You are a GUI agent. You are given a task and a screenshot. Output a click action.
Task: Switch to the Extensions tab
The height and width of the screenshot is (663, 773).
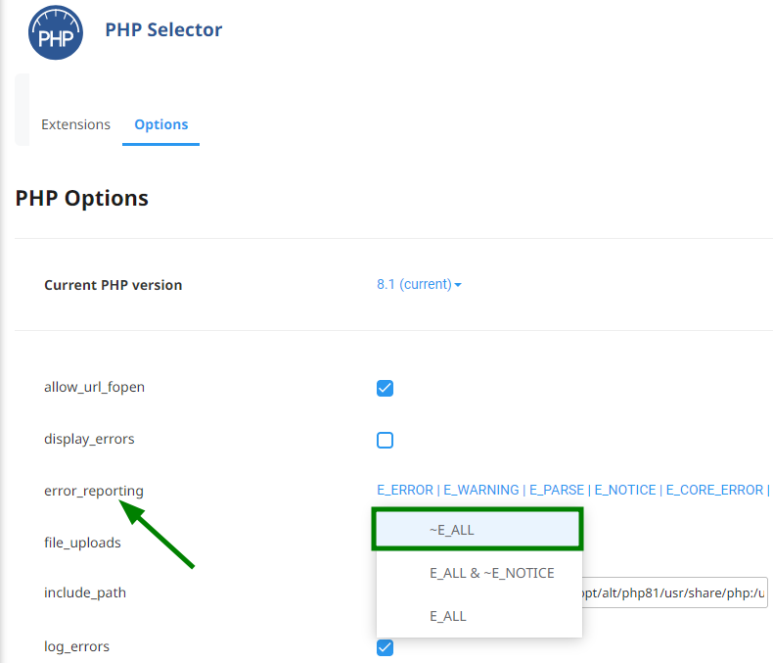75,124
